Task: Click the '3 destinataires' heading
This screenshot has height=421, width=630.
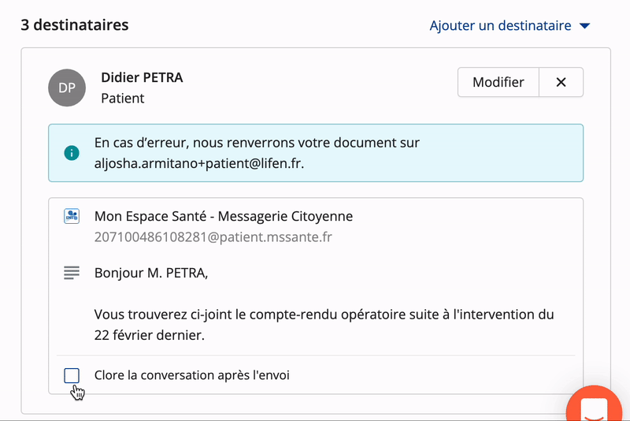Action: (x=75, y=25)
